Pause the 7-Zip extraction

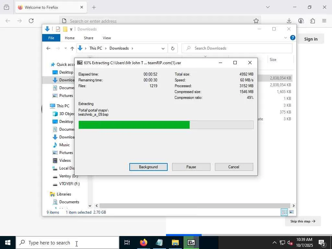pos(191,167)
